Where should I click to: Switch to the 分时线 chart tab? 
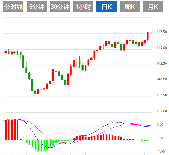point(13,7)
